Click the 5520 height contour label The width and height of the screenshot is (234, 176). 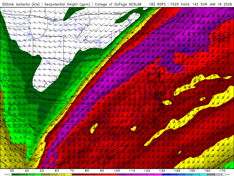point(32,159)
